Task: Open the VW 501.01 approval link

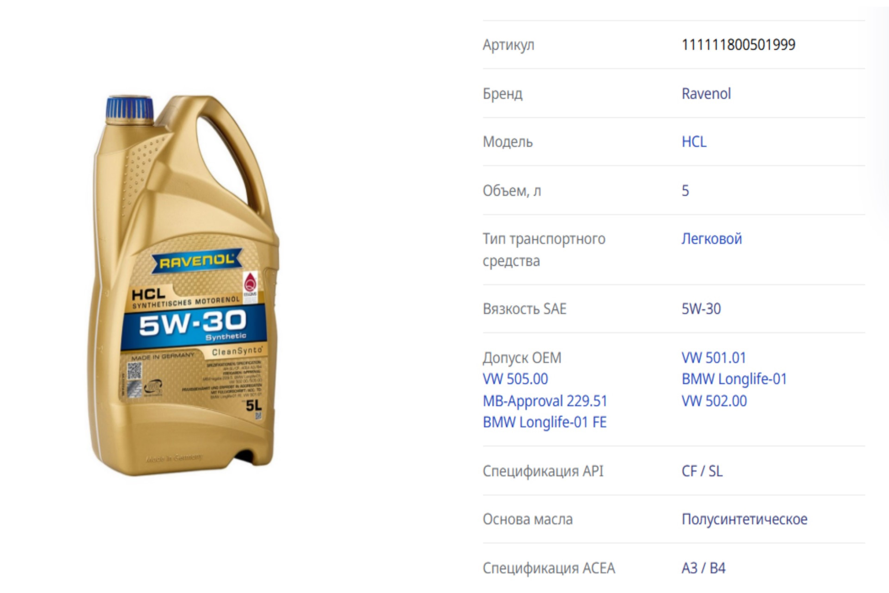Action: (714, 358)
